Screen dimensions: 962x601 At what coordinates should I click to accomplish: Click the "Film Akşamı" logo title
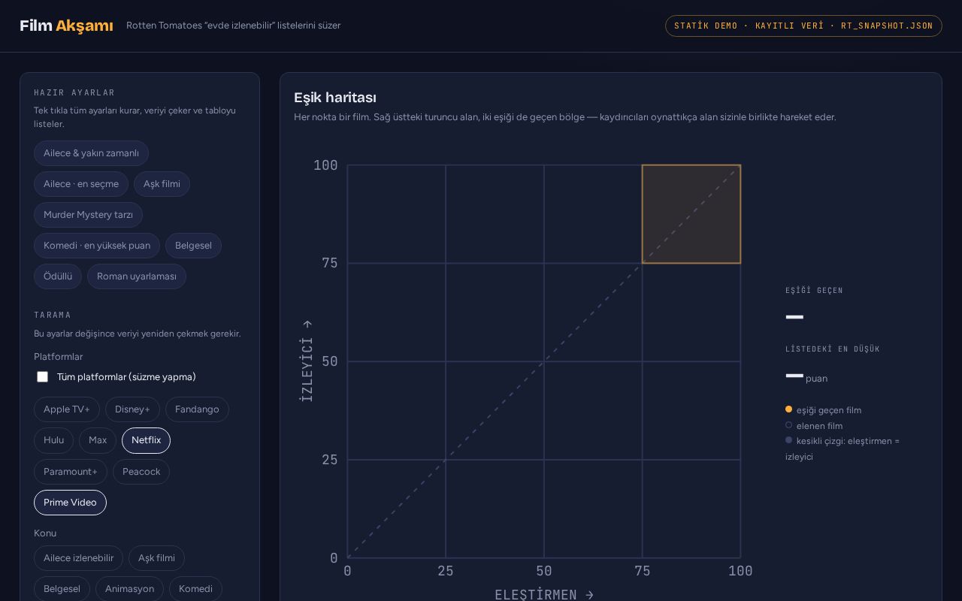pyautogui.click(x=66, y=26)
